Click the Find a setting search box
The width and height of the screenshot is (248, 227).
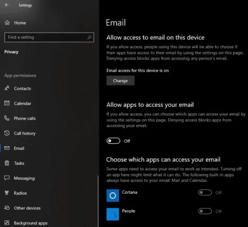point(49,37)
